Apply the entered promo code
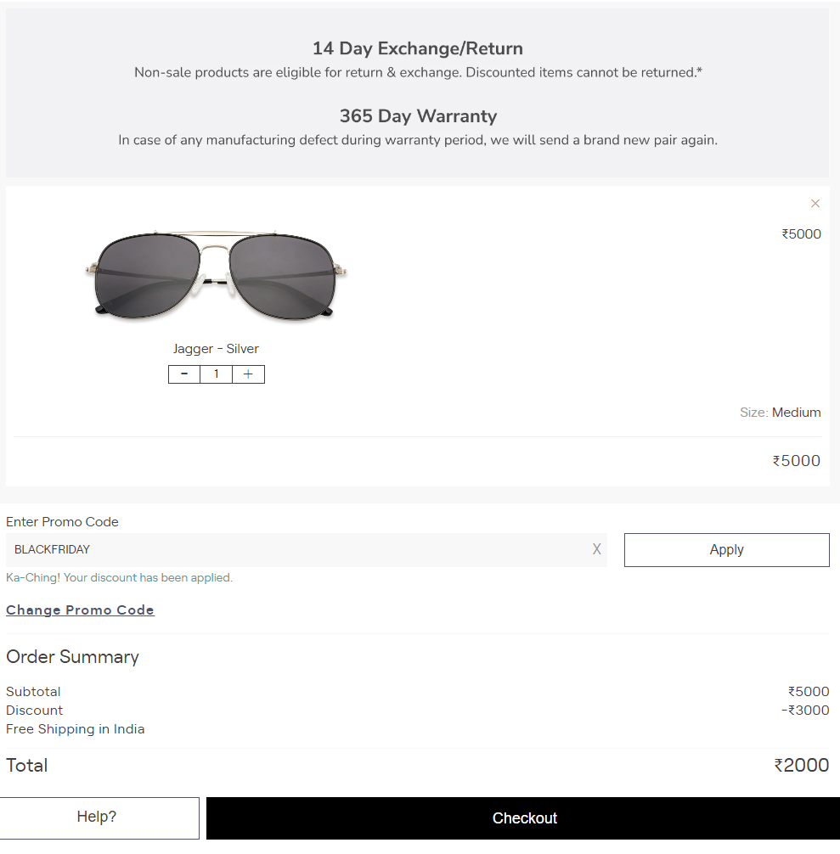 tap(726, 549)
